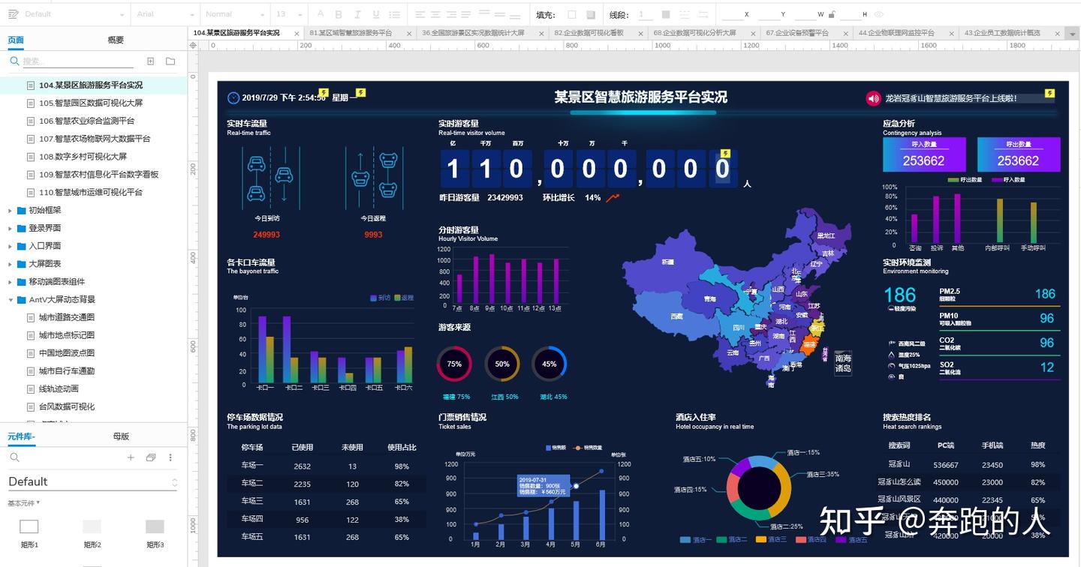This screenshot has height=567, width=1081.
Task: Click the plus icon in the widget library
Action: (x=131, y=457)
